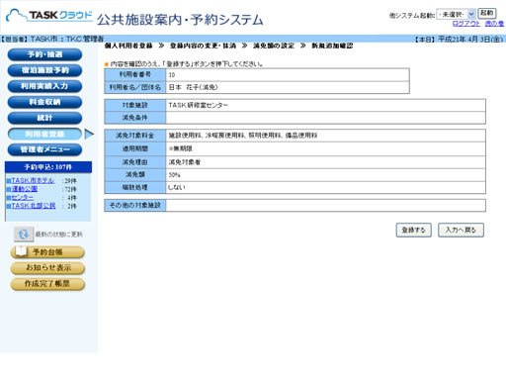The height and width of the screenshot is (380, 506).
Task: Click the 減免対象者 reason value
Action: click(x=185, y=162)
